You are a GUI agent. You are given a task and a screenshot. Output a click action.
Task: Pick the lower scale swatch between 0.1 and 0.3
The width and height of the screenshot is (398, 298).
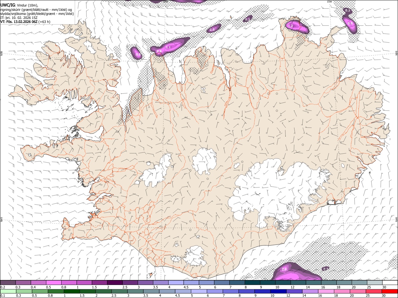click(x=8, y=291)
